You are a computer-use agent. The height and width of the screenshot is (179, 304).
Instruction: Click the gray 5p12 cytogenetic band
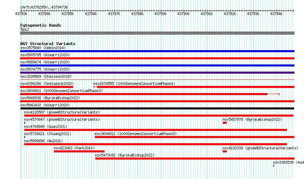(x=157, y=33)
